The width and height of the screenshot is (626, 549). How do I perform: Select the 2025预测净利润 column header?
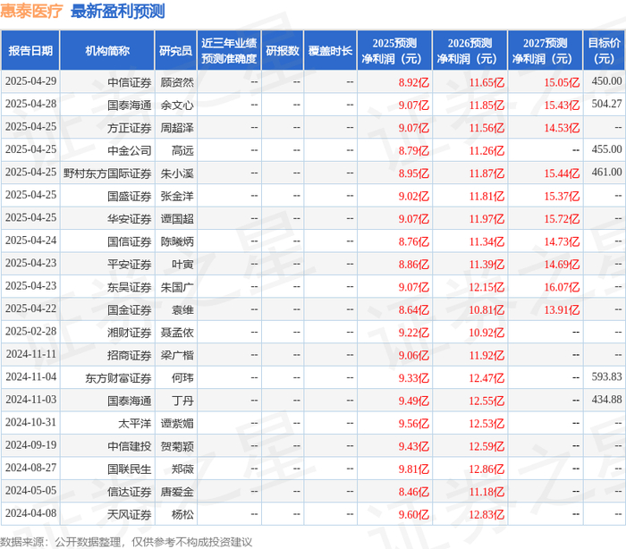[x=394, y=50]
